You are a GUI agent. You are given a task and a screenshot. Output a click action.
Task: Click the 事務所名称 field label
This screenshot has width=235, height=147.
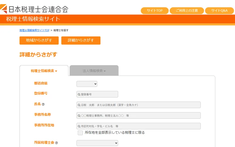coord(43,115)
